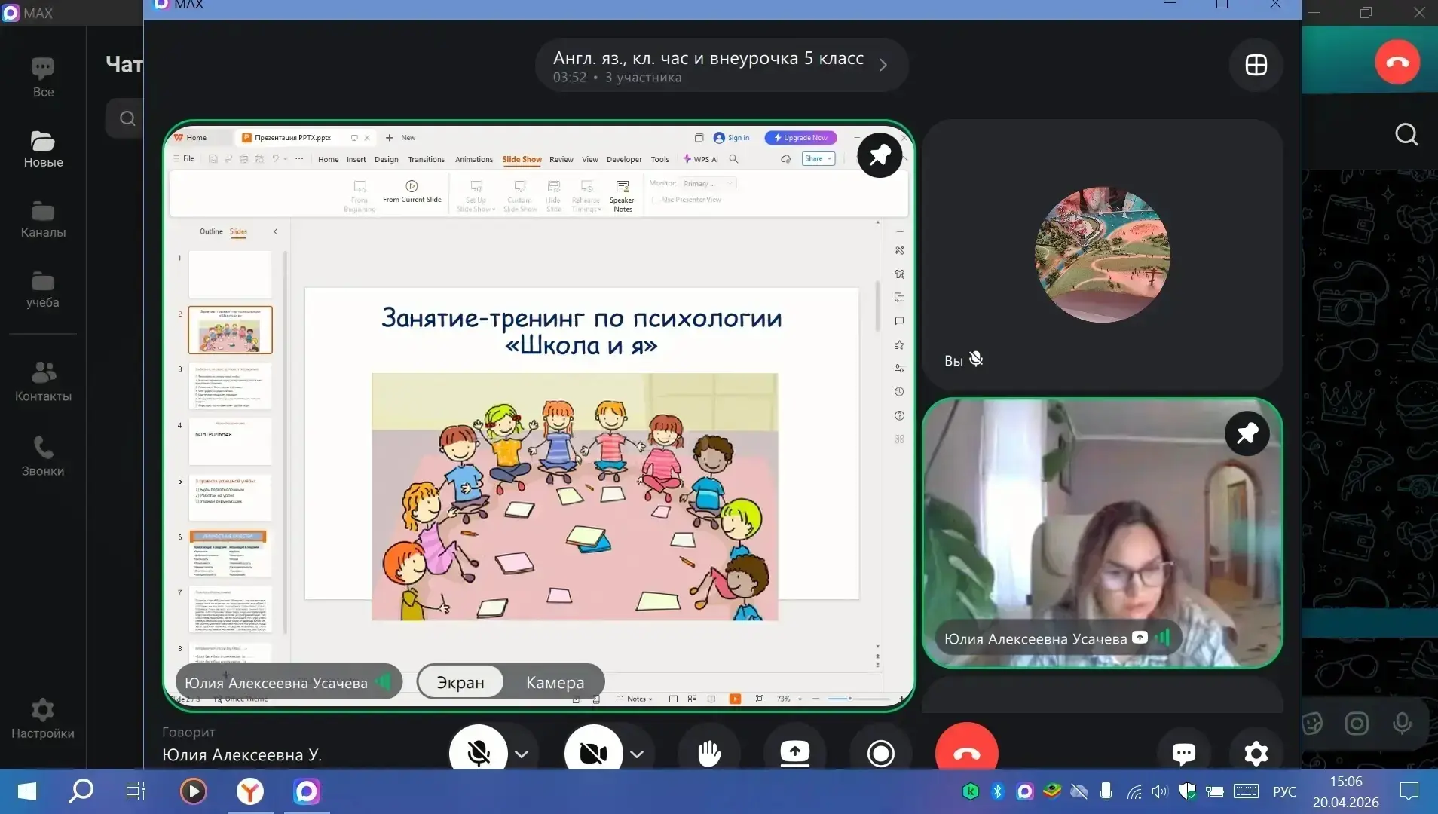Start call recording
Screen dimensions: 1438x814
coord(880,752)
